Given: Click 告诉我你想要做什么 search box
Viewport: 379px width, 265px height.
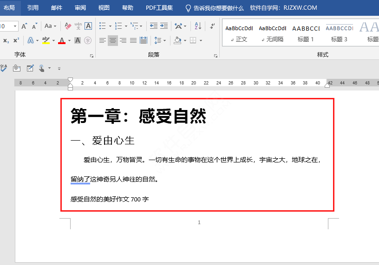Looking at the screenshot, I should [x=215, y=8].
